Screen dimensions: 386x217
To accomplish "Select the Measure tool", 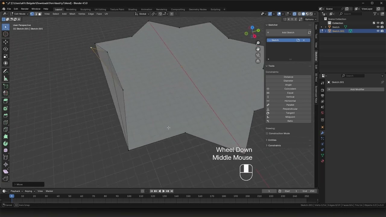I will pos(5,78).
